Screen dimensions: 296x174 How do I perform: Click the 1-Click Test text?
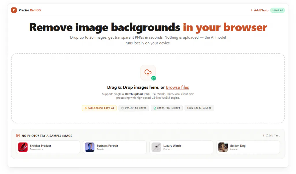271,136
